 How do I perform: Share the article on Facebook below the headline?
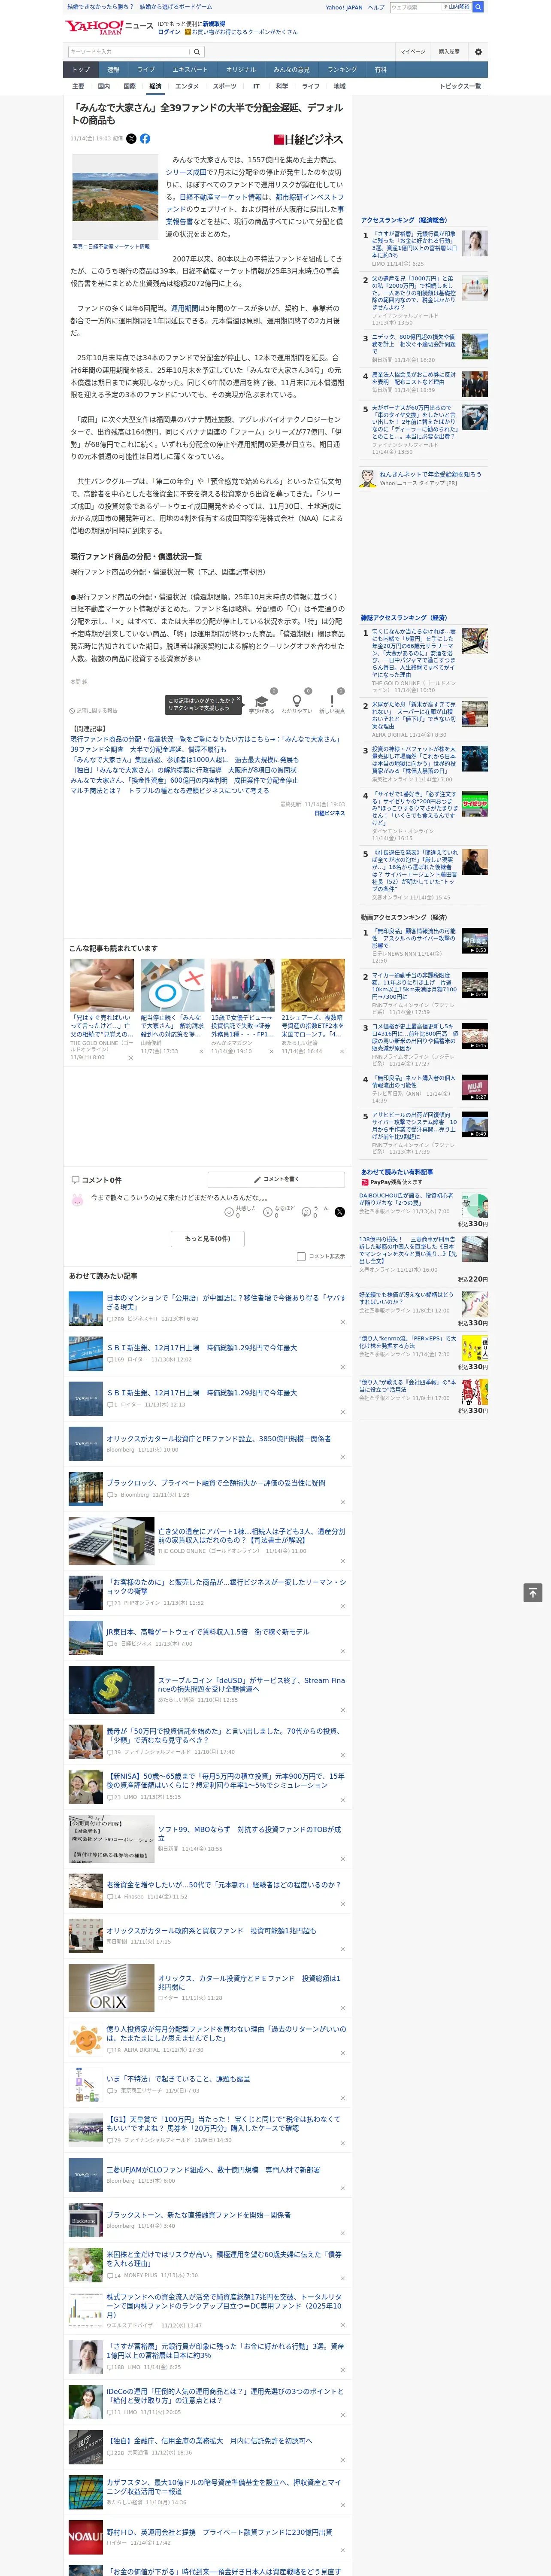[x=145, y=139]
